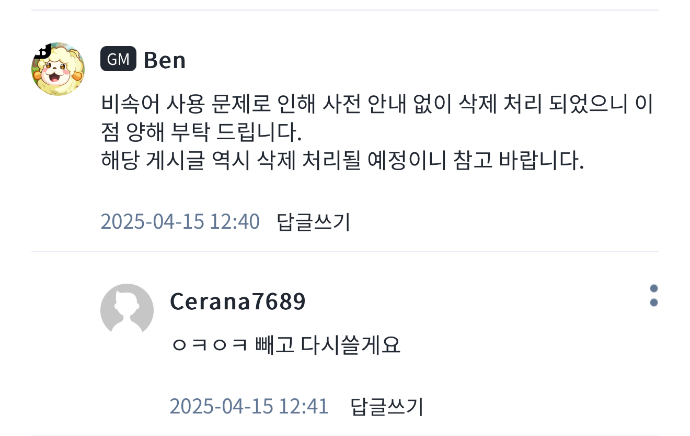Screen dimensions: 690x436
Task: Click the line 점 양해 부탁 드립니다
Action: [x=202, y=134]
